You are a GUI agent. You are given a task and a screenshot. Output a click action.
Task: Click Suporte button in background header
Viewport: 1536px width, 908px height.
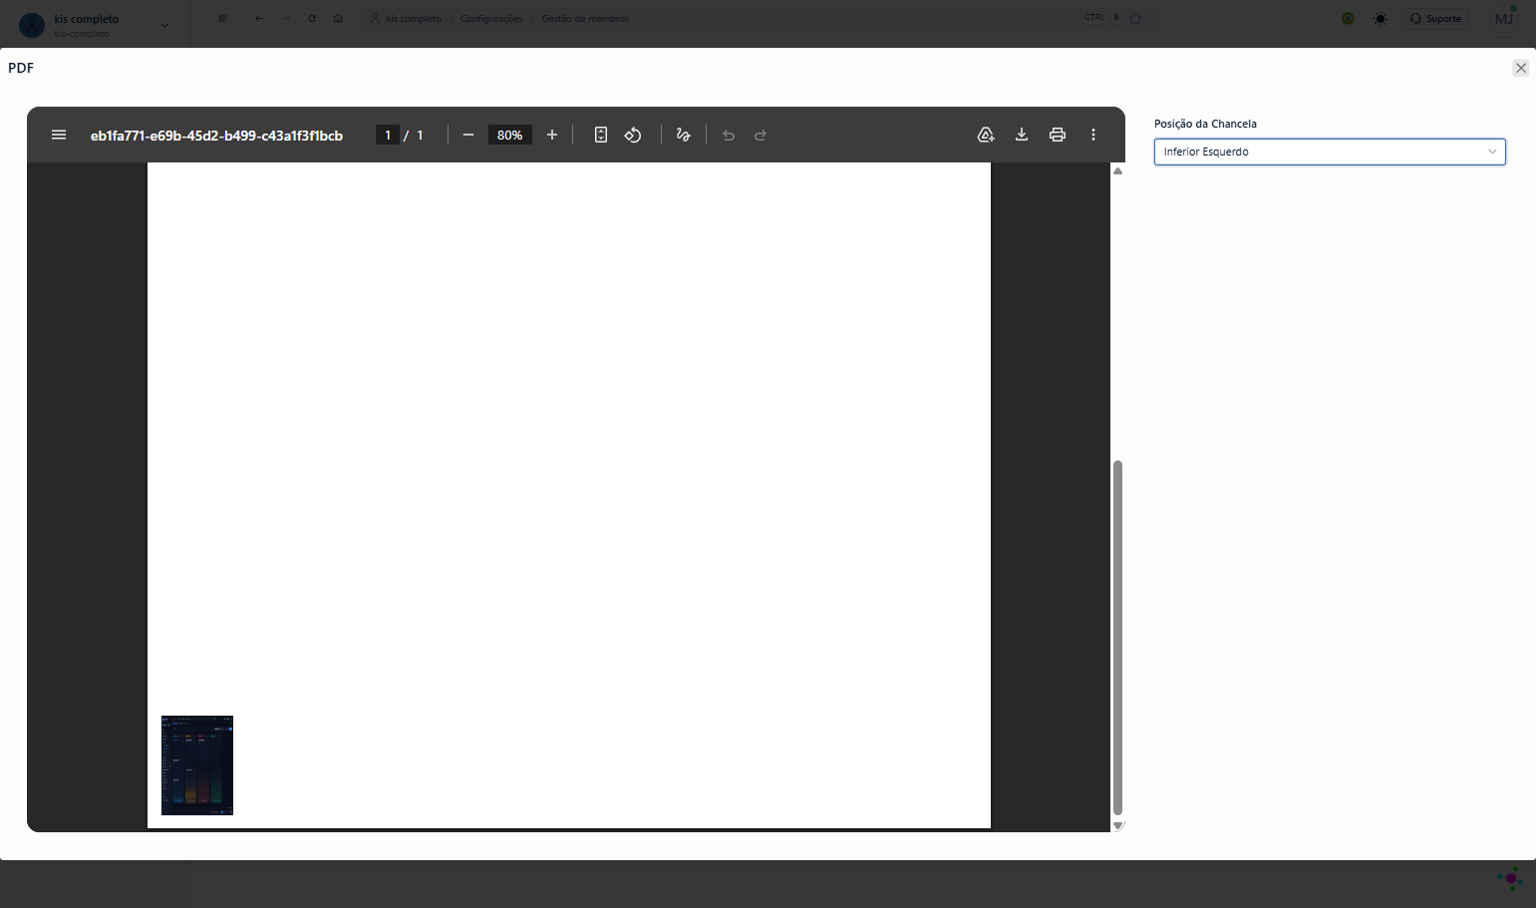pos(1435,18)
